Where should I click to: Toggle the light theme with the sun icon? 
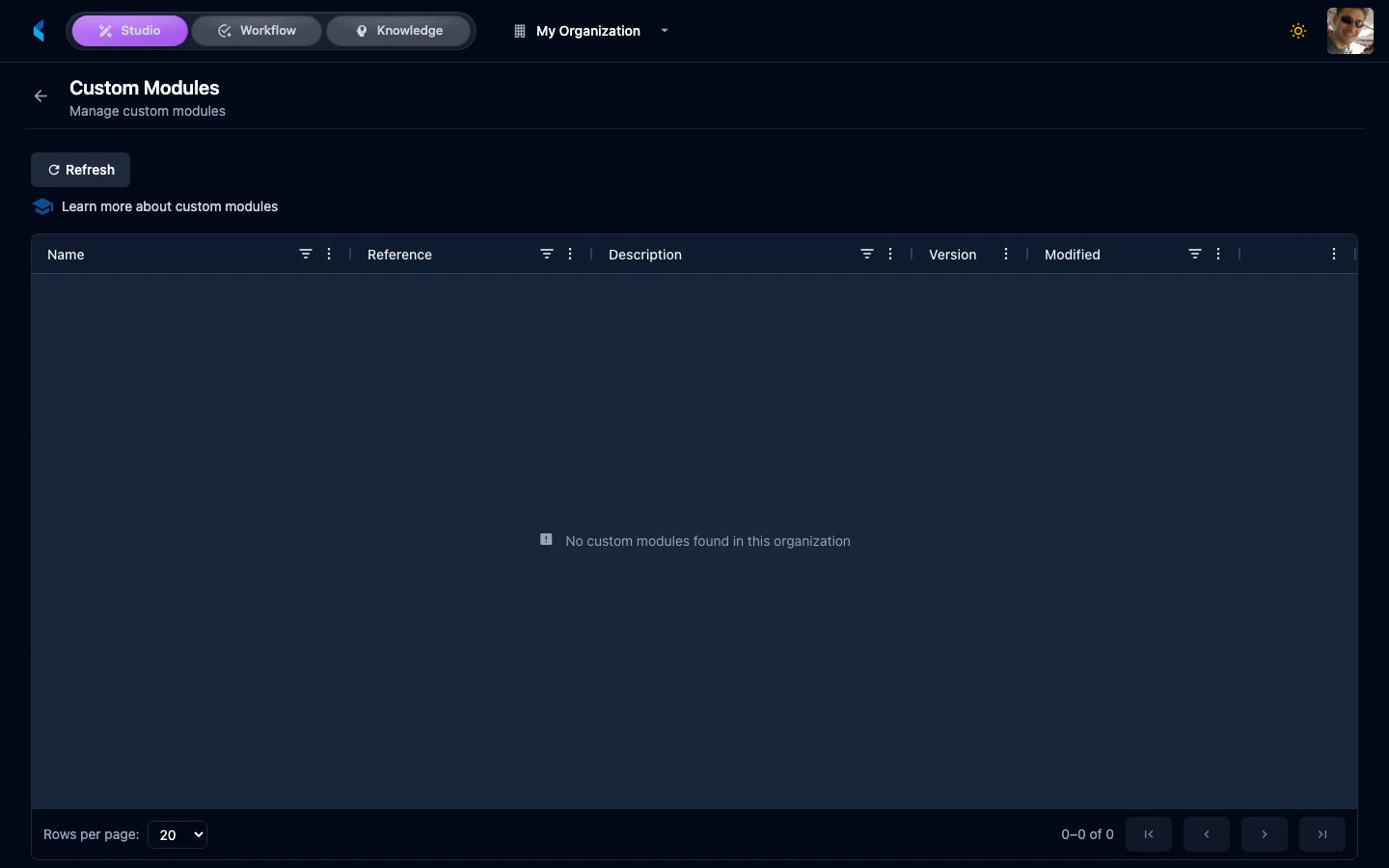[x=1298, y=31]
